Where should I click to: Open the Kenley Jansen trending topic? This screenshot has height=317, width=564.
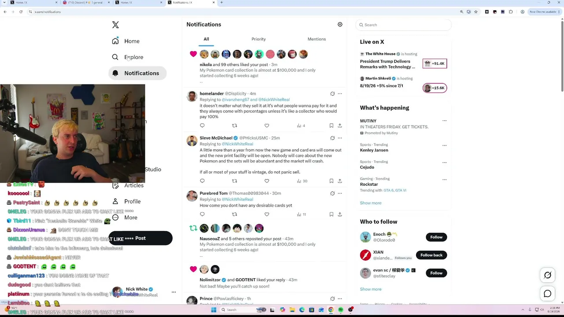pyautogui.click(x=374, y=150)
